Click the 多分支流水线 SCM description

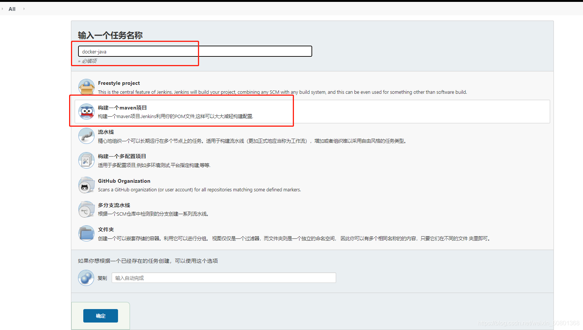point(153,214)
